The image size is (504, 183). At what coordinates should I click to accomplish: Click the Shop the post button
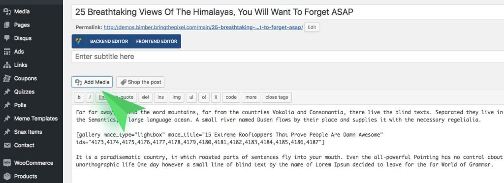click(140, 82)
